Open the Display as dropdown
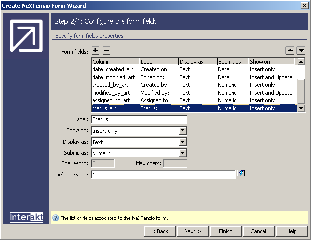311x240 pixels. pos(182,142)
